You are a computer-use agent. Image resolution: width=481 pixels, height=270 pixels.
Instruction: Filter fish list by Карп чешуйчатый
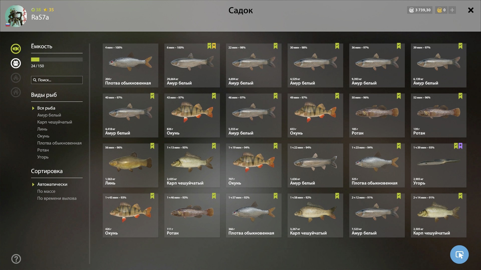tap(55, 122)
